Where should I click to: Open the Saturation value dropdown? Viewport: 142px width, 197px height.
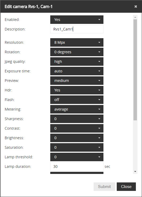click(x=77, y=147)
